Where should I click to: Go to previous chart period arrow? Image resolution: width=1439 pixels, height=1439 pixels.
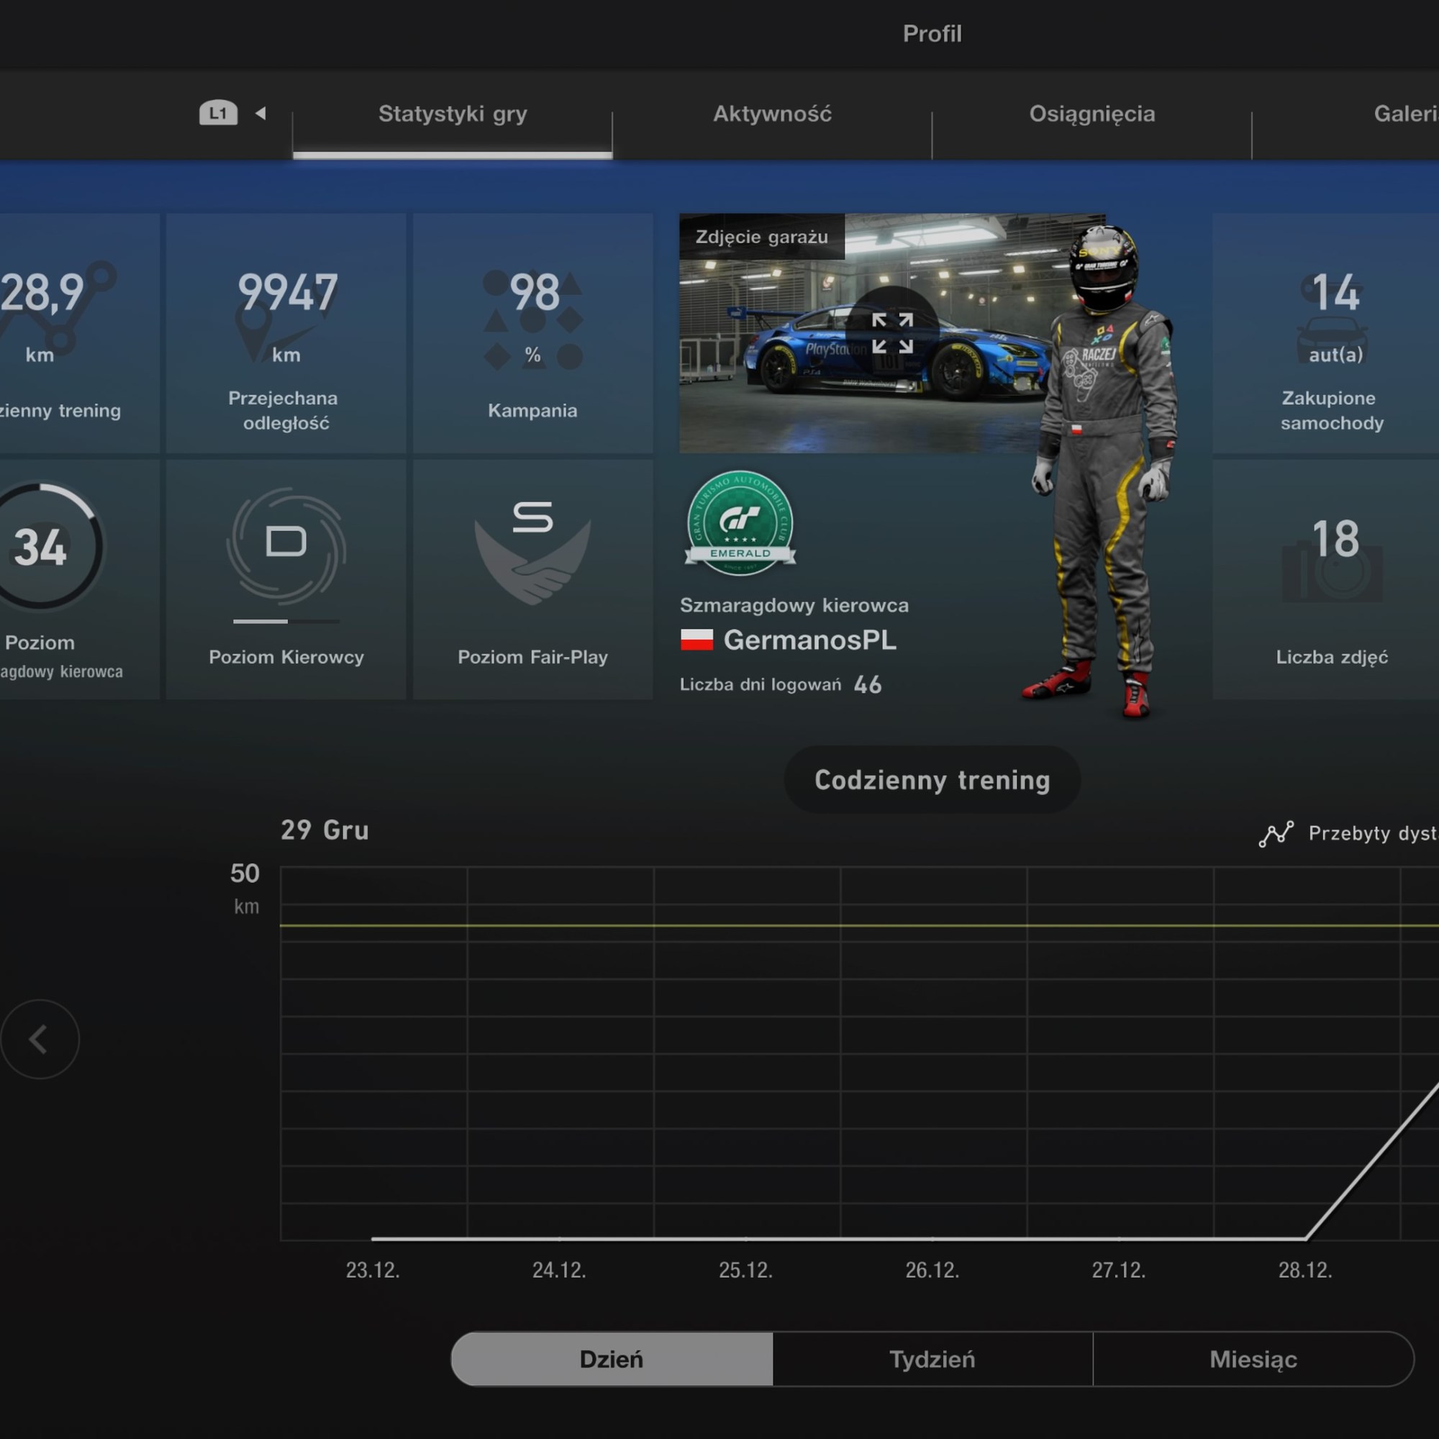pos(40,1039)
